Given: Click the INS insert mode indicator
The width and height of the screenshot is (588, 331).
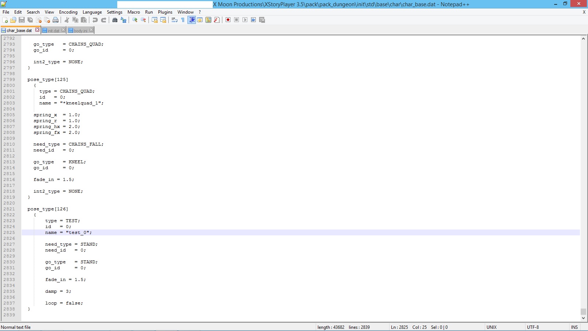Looking at the screenshot, I should 574,327.
